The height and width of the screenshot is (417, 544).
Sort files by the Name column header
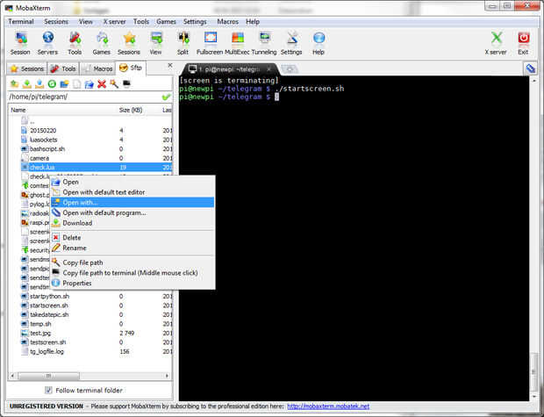click(x=18, y=110)
